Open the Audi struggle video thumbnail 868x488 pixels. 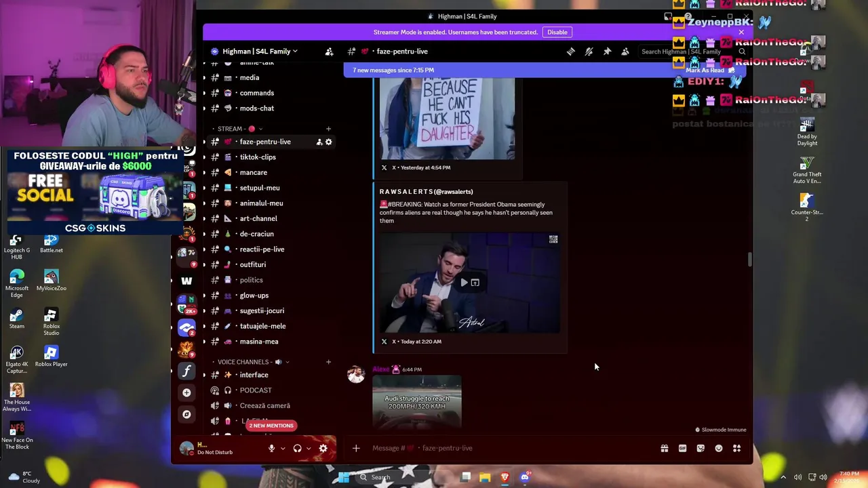pos(416,402)
